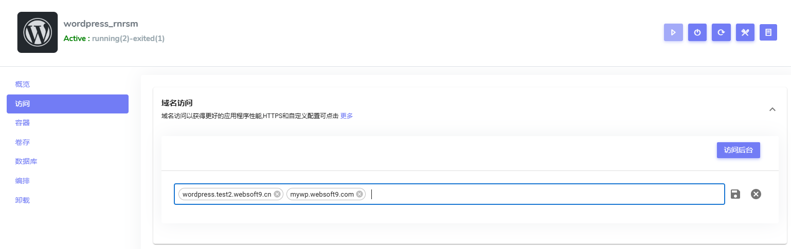Open the document (logs) icon button
Screen dimensions: 791x249
click(x=768, y=32)
